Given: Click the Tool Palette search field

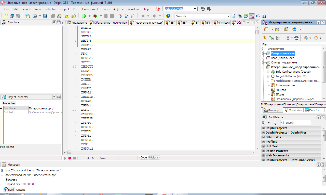Looking at the screenshot, I should click(x=295, y=123).
